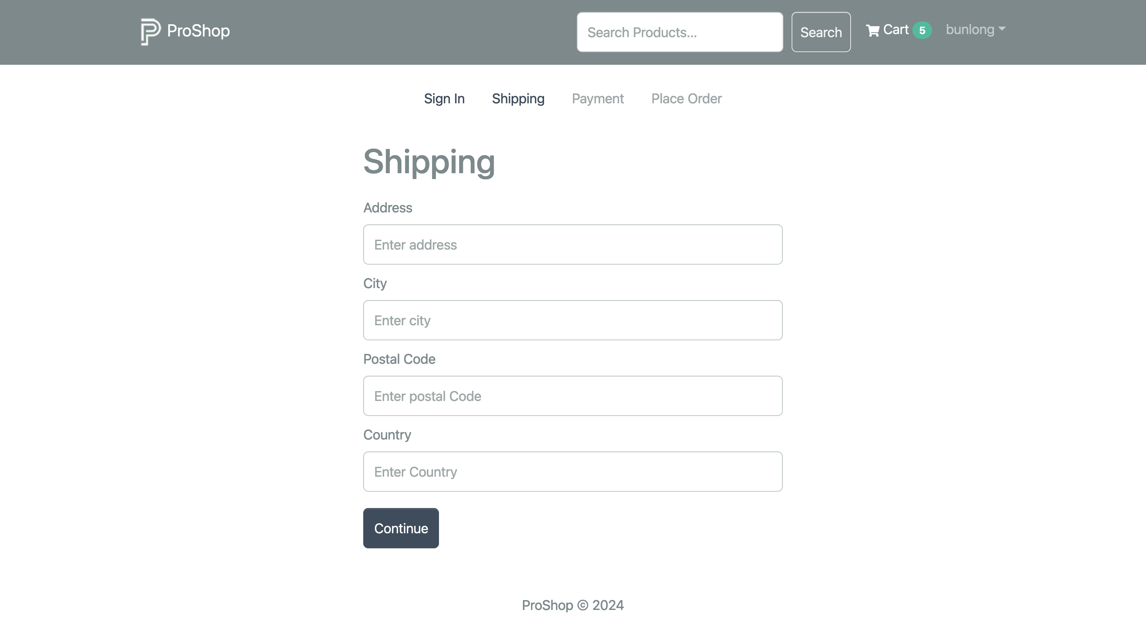Click the Postal Code label
Viewport: 1146px width, 641px height.
click(x=399, y=359)
